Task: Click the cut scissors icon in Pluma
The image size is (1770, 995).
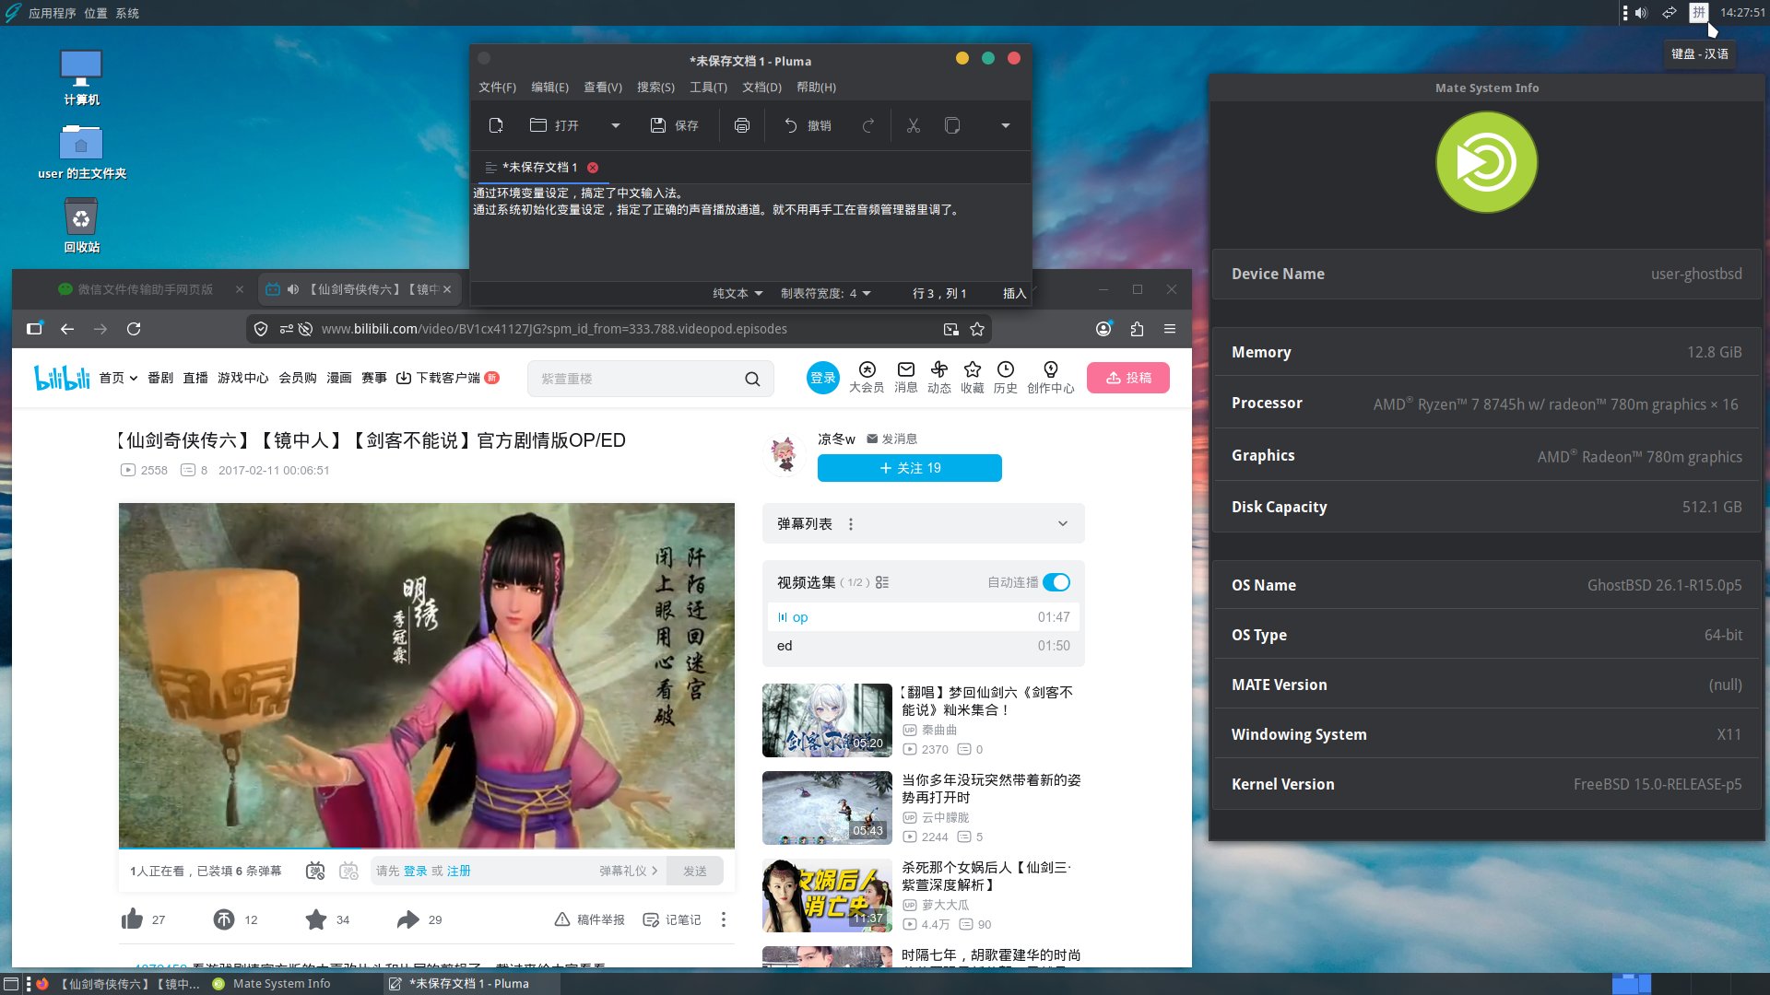Action: 913,125
